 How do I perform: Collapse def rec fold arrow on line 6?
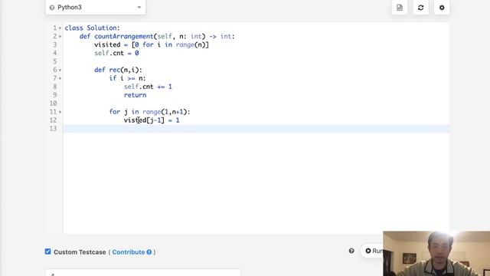(60, 70)
